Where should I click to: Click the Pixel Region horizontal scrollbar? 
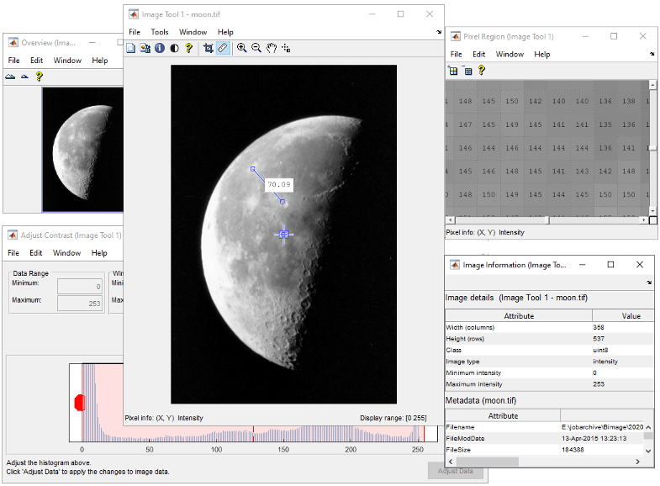click(504, 220)
